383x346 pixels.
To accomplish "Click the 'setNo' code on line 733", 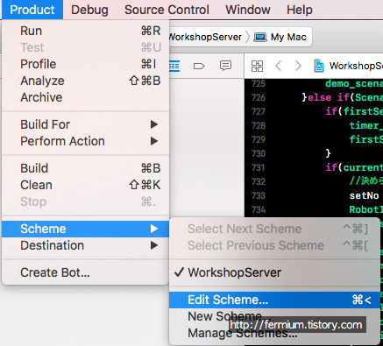I will (365, 195).
